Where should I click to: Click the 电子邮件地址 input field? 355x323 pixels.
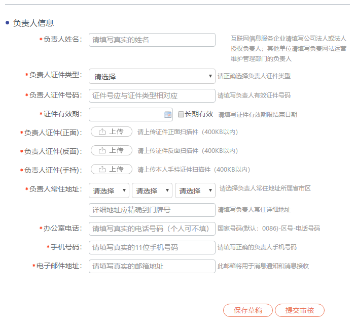point(152,266)
